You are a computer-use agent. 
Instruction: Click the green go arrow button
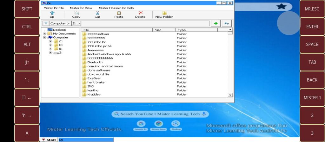point(216,23)
